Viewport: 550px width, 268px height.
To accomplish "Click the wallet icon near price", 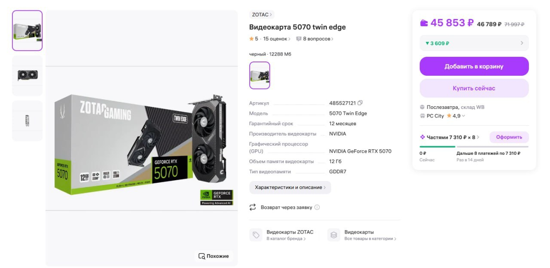I will (x=424, y=23).
